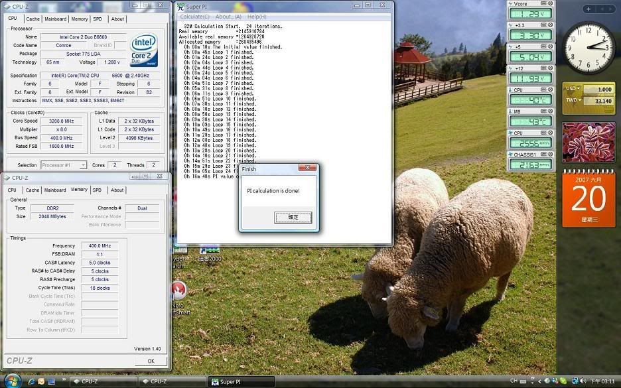Open Calculate menu in Super PI

point(194,17)
